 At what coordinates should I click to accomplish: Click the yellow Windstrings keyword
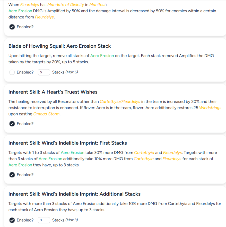210,108
